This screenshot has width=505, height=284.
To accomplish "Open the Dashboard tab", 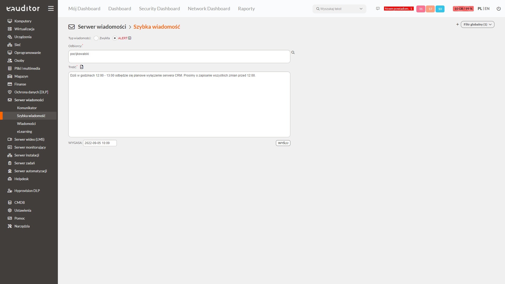I will (x=120, y=9).
